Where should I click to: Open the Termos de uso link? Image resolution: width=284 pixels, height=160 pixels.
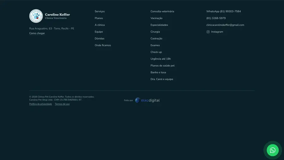coord(62,104)
